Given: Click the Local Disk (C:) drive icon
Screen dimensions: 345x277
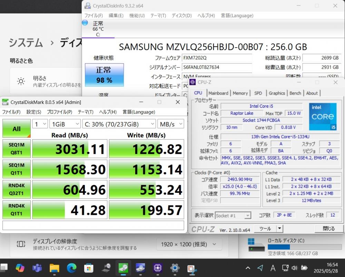Looking at the screenshot, I should [256, 246].
